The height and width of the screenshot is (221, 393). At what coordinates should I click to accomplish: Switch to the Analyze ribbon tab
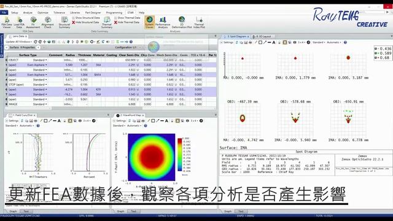28,12
